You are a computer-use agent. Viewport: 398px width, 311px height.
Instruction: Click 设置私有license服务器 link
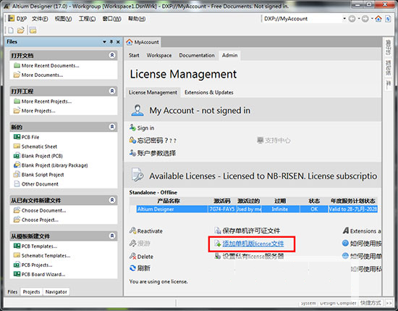253,257
